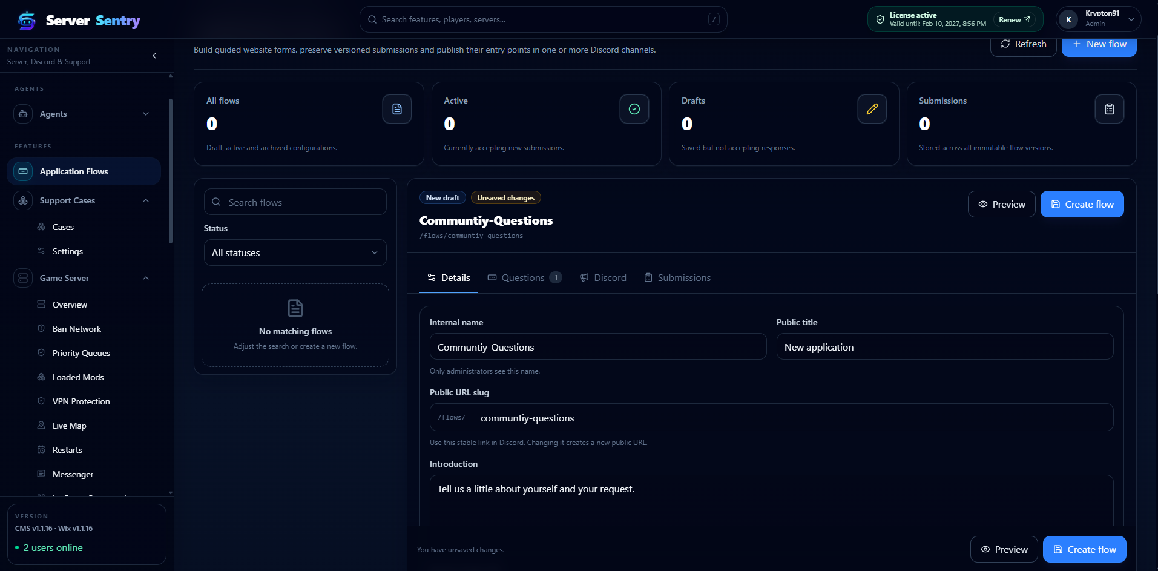
Task: Click the top Create flow button
Action: (1082, 204)
